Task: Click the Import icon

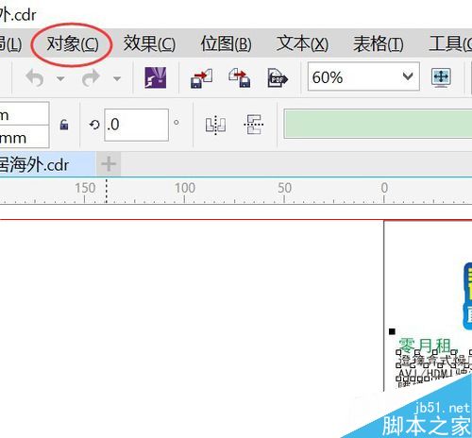Action: tap(202, 78)
